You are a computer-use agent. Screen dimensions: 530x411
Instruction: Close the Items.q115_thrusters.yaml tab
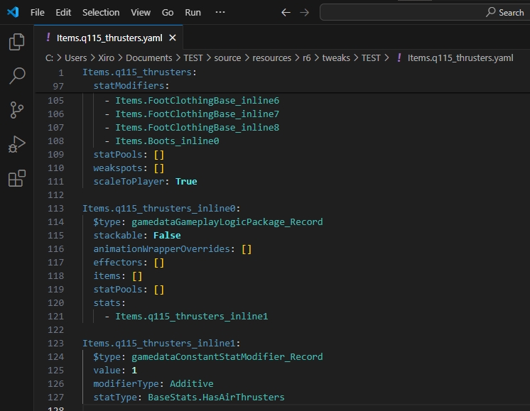click(173, 38)
